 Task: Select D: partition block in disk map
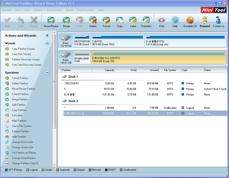coord(185,41)
